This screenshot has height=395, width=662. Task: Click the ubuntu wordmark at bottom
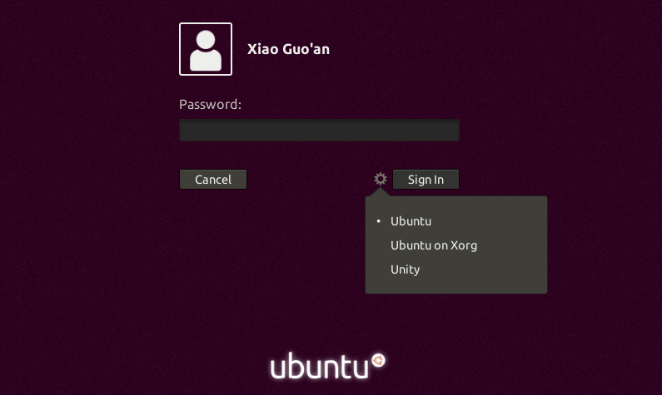320,367
